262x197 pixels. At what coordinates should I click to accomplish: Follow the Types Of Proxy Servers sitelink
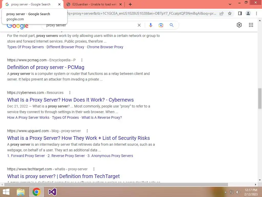click(25, 47)
